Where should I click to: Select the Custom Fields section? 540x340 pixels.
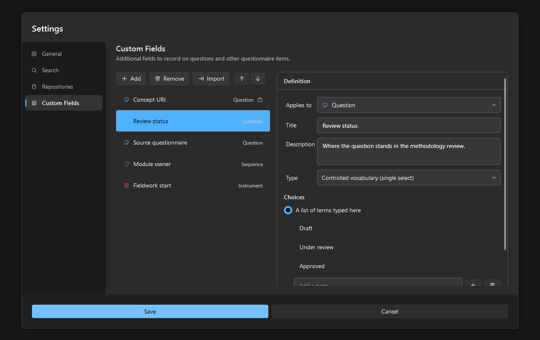pos(64,103)
